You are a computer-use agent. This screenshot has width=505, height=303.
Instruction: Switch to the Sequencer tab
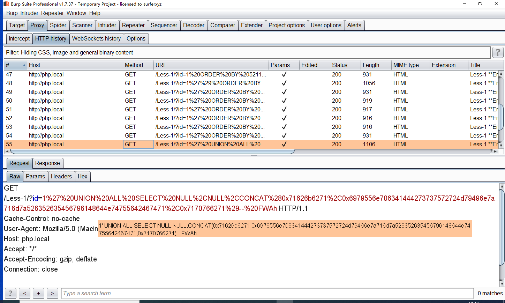pos(164,25)
